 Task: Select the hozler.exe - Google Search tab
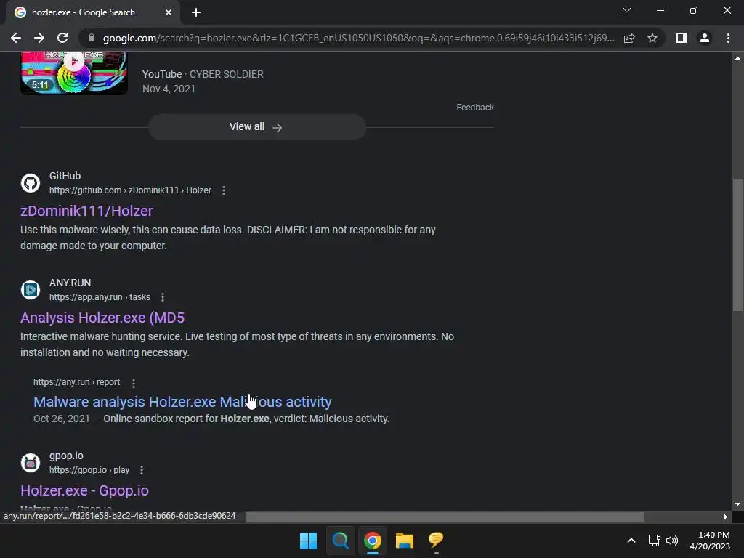pyautogui.click(x=92, y=12)
